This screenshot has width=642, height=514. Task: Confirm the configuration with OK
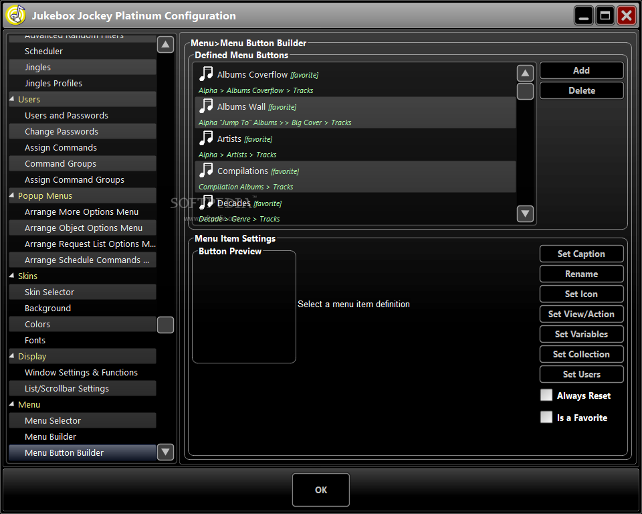(x=321, y=490)
